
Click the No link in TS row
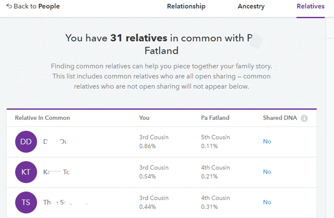pyautogui.click(x=267, y=202)
